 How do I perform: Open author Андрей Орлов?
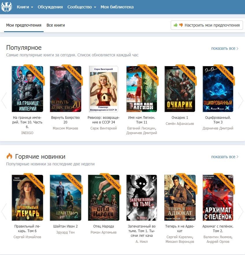tap(218, 242)
